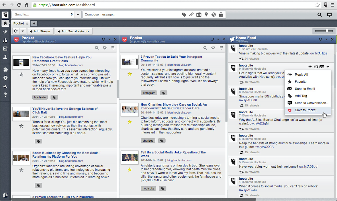Choose Reply All from the tweet menu
This screenshot has width=337, height=201.
tap(308, 75)
